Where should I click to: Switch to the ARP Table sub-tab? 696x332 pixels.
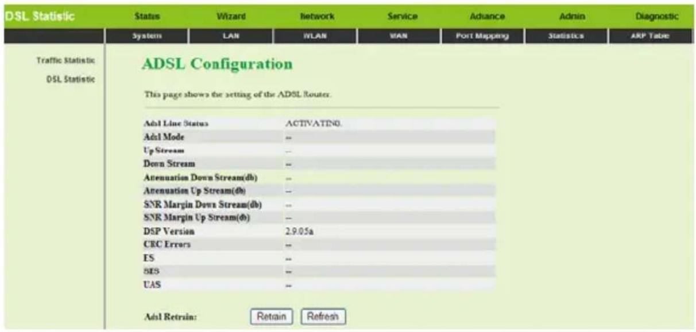[651, 36]
